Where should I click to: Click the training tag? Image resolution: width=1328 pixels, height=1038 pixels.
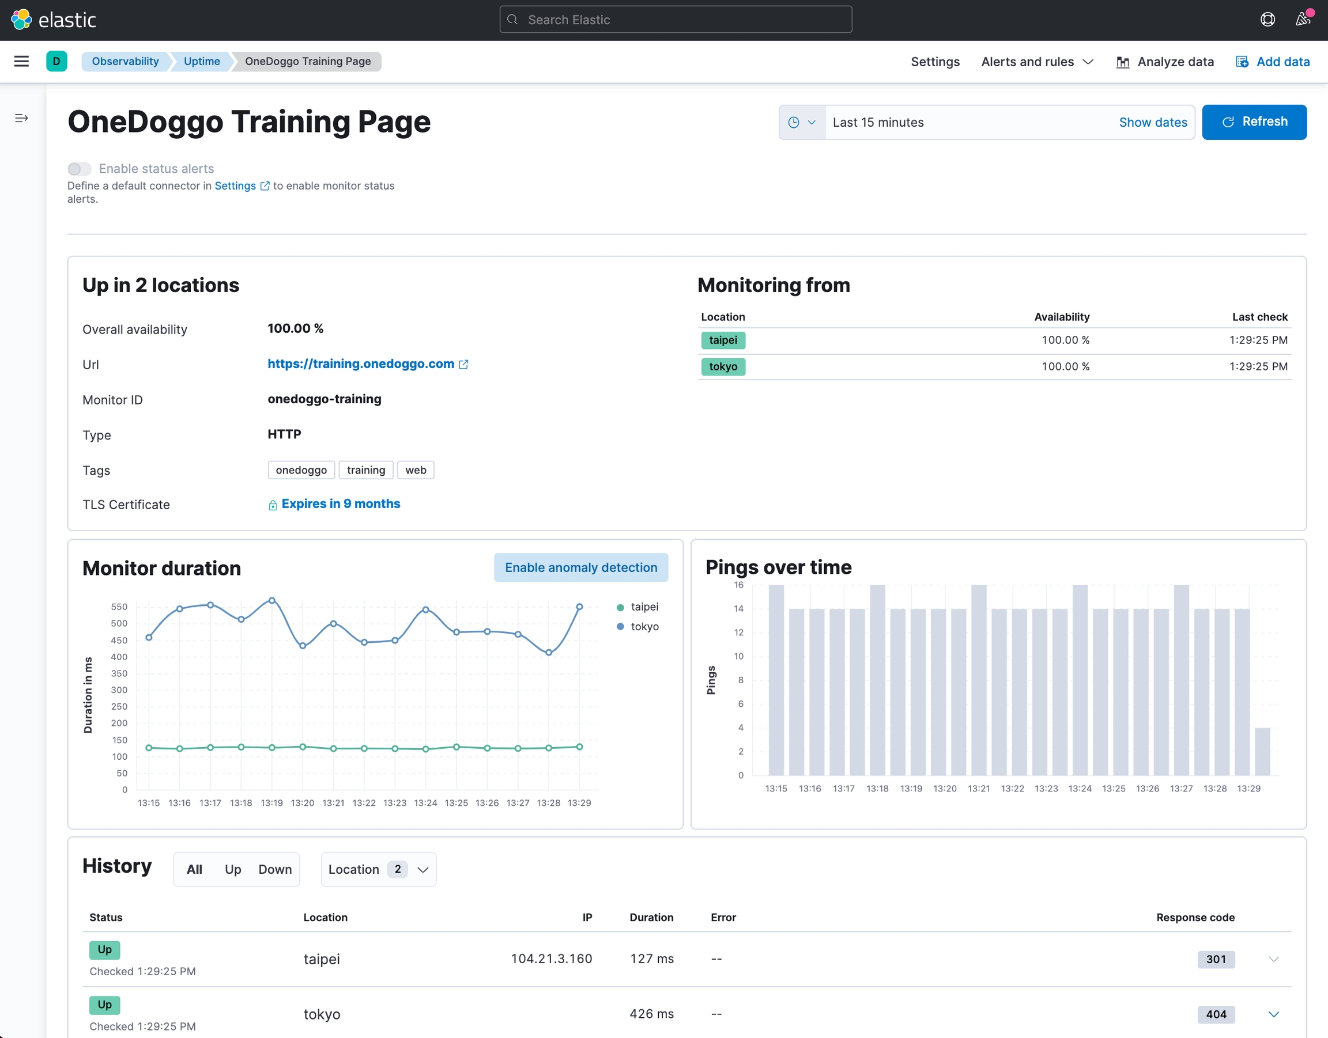tap(365, 470)
